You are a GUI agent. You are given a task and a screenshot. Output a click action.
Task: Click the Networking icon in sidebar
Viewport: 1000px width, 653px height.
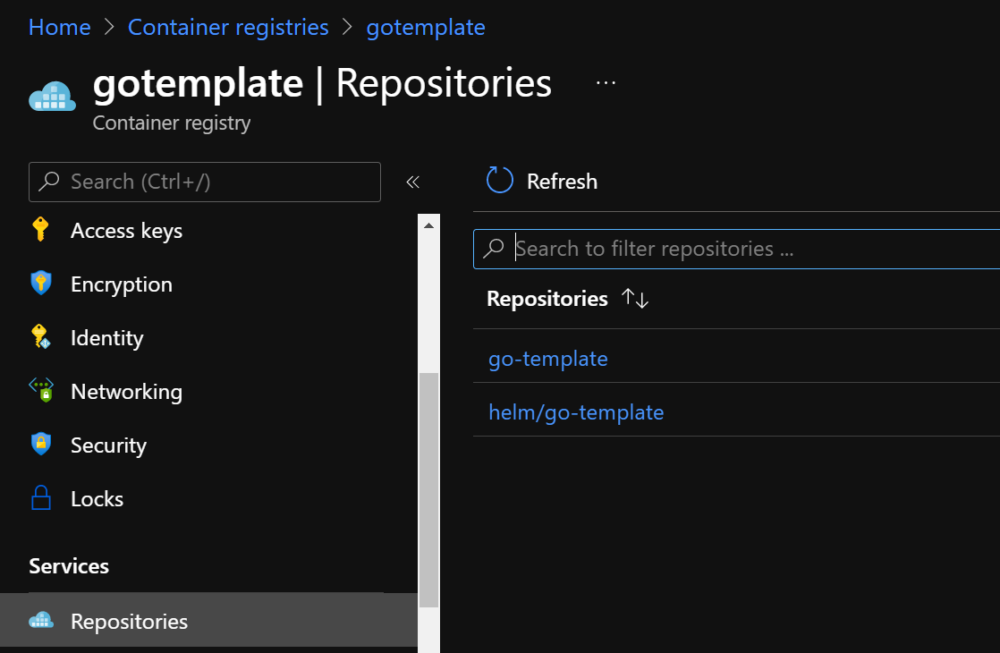pyautogui.click(x=41, y=390)
